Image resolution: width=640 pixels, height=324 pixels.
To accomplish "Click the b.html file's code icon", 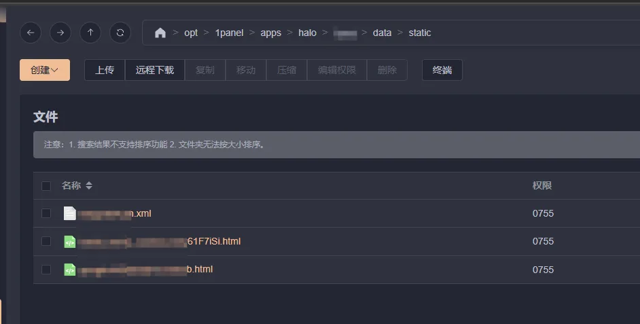I will pos(70,270).
